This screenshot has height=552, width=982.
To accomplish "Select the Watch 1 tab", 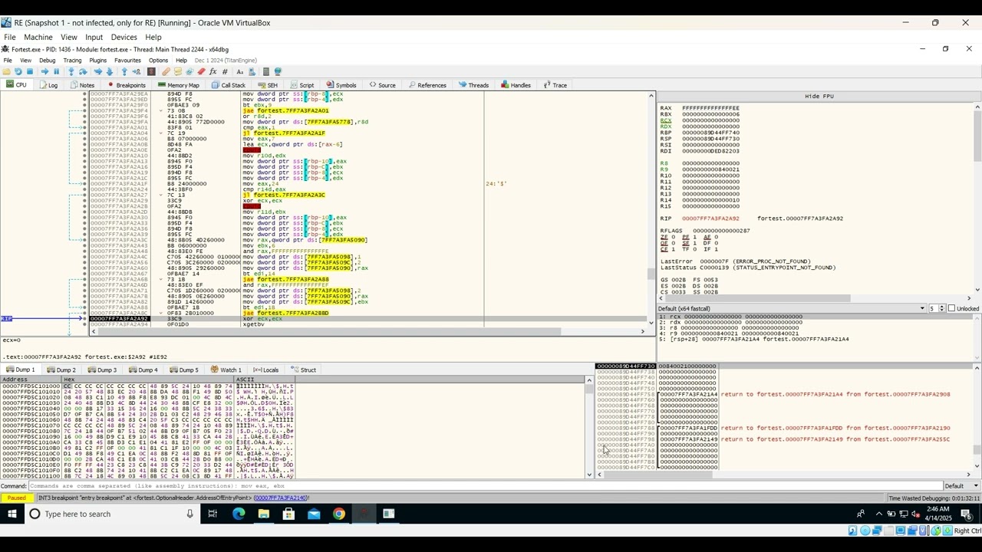I will point(226,370).
